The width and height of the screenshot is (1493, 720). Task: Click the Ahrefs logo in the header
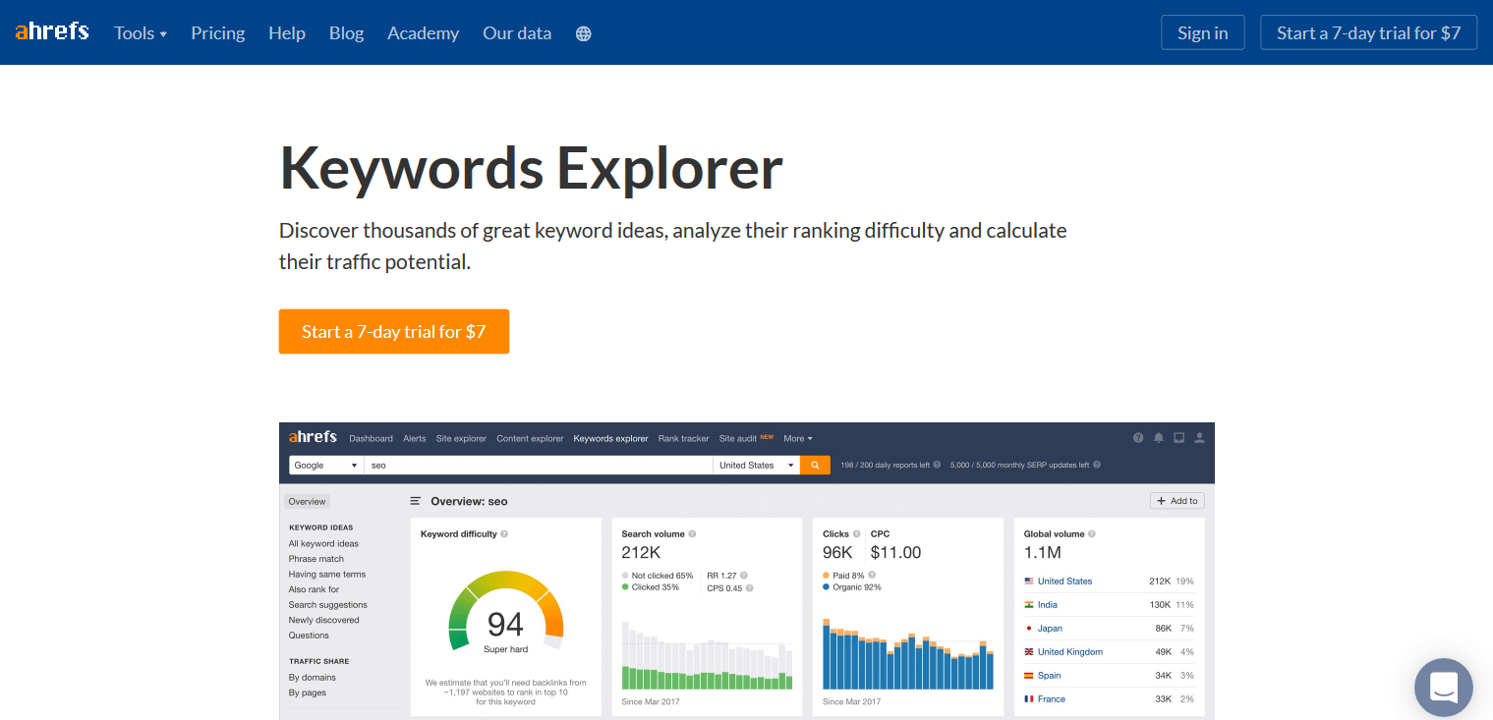(52, 31)
